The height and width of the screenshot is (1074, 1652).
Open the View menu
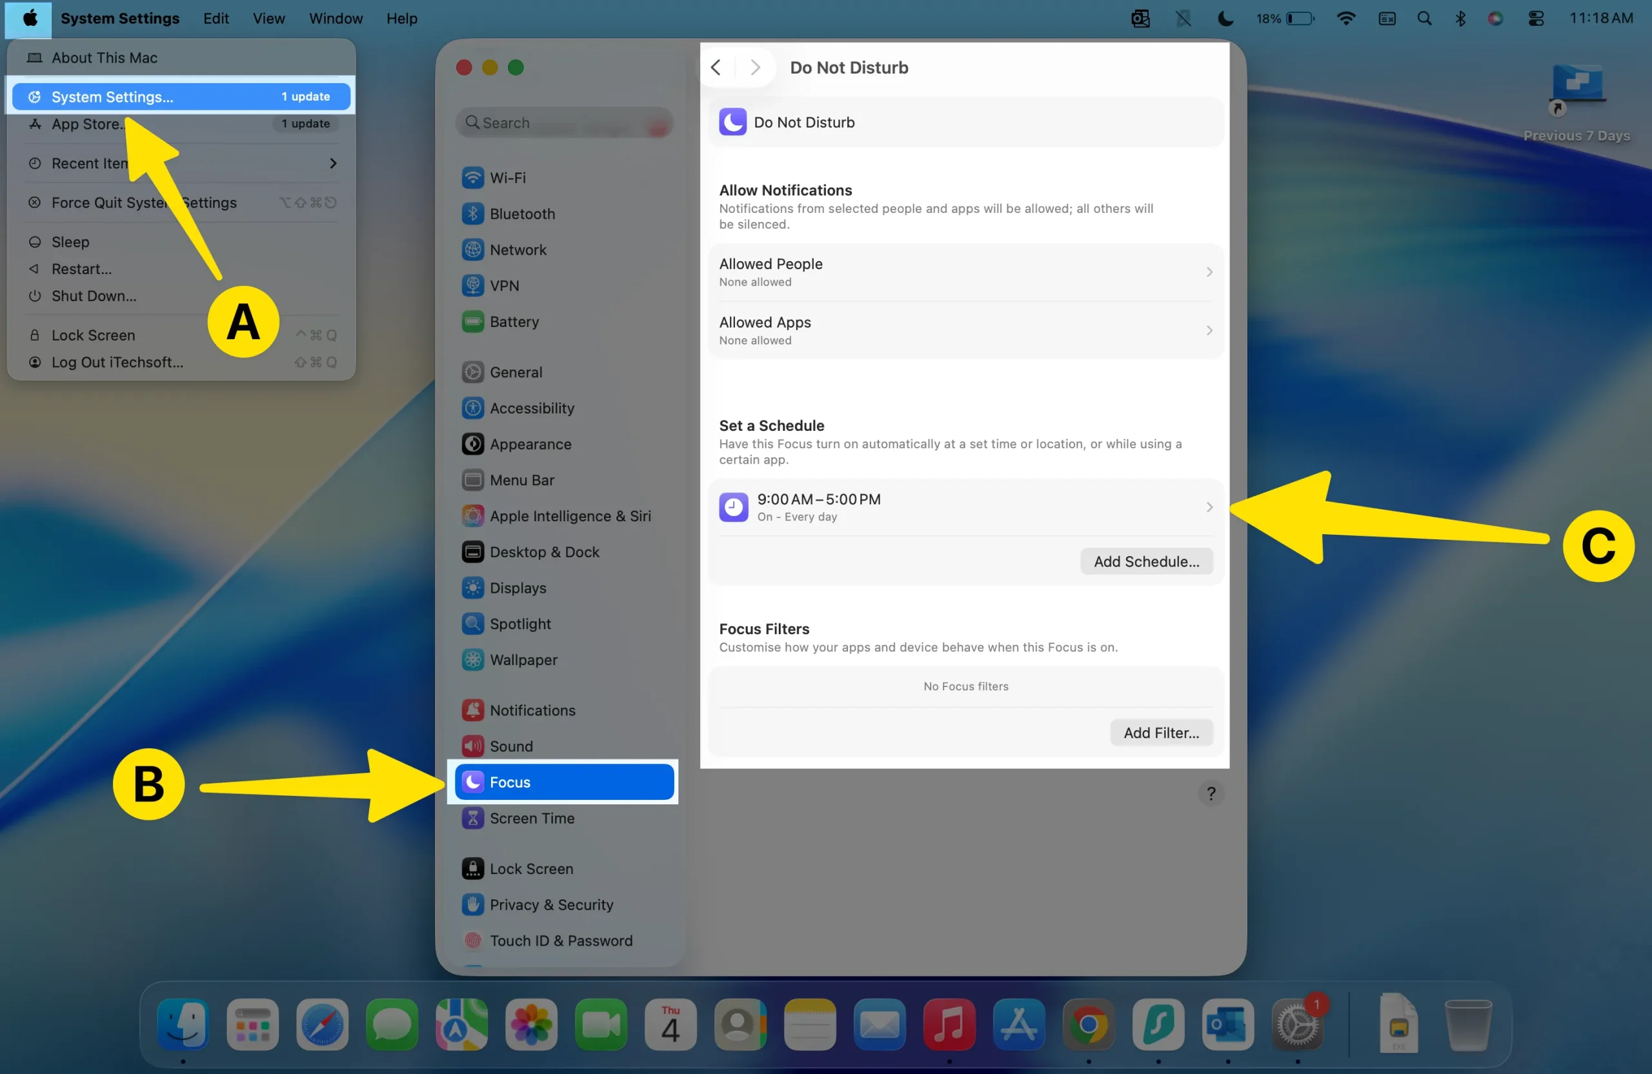tap(268, 19)
